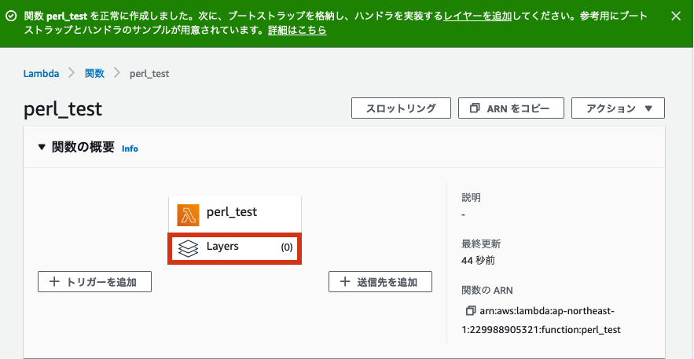Click the Layers stack icon

pos(188,249)
